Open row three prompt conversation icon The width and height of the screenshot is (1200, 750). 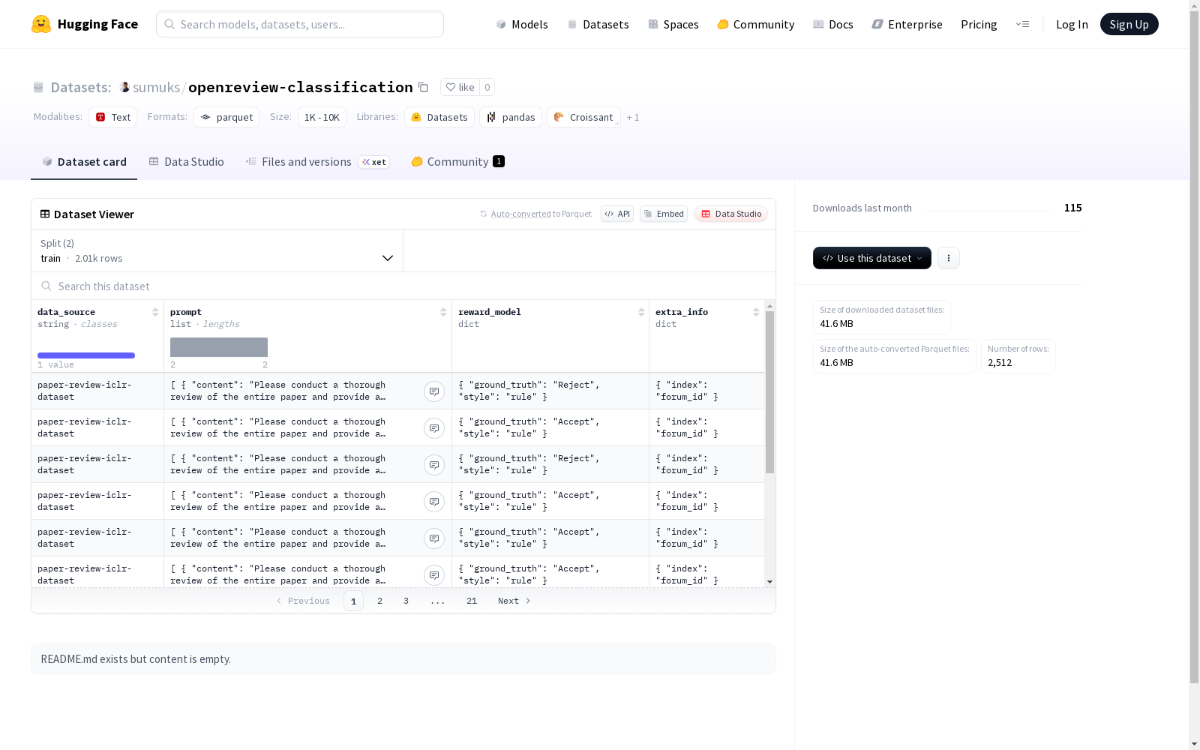pyautogui.click(x=434, y=465)
